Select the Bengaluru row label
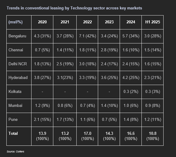The image size is (176, 157). pyautogui.click(x=17, y=36)
